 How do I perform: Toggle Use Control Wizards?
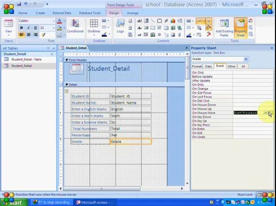coord(209,27)
